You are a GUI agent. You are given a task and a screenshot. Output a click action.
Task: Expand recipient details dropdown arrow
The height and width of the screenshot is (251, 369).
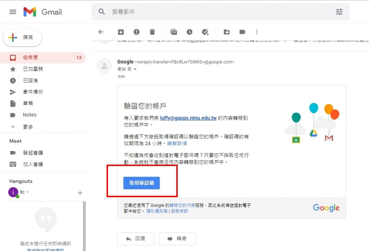135,69
